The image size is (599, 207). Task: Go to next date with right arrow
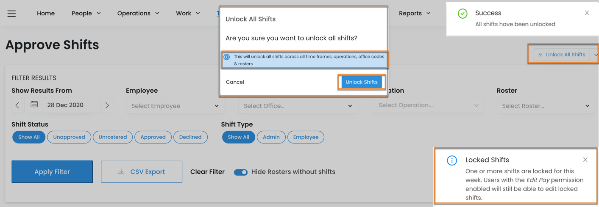point(107,105)
